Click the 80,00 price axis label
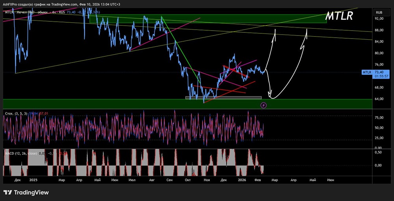 pyautogui.click(x=379, y=53)
